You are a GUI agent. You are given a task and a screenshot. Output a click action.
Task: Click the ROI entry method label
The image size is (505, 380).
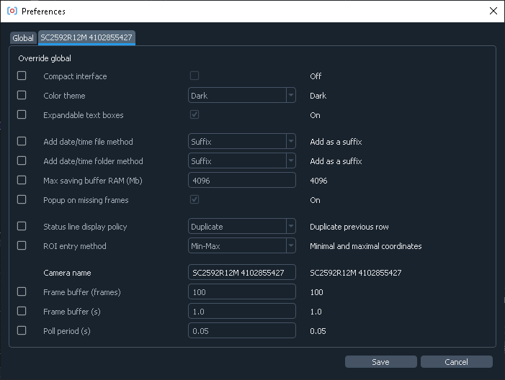point(75,246)
